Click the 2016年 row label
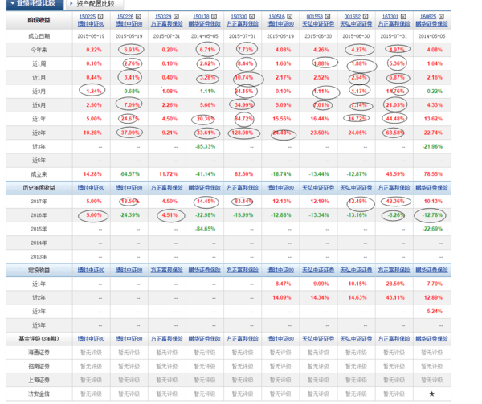482x404 pixels. click(x=39, y=215)
